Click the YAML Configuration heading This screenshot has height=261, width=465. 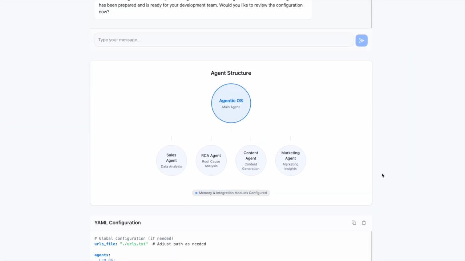(117, 223)
